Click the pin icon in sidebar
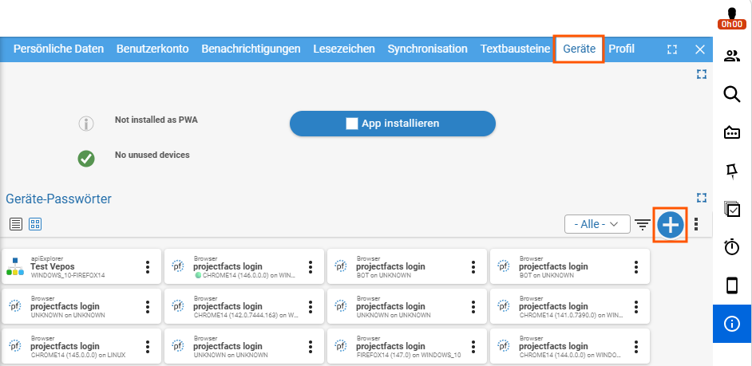The image size is (752, 366). (731, 170)
